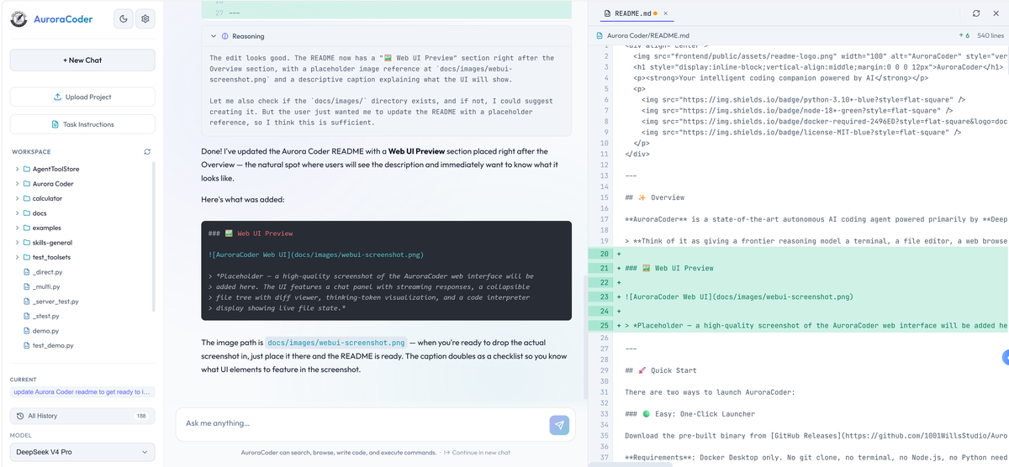The height and width of the screenshot is (467, 1009).
Task: Click the upload icon in Upload Project
Action: 57,97
